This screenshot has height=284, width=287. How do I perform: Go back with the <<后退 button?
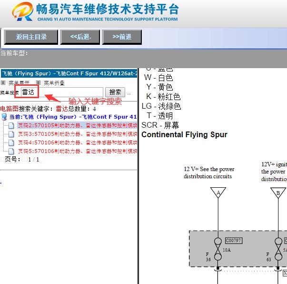(80, 37)
